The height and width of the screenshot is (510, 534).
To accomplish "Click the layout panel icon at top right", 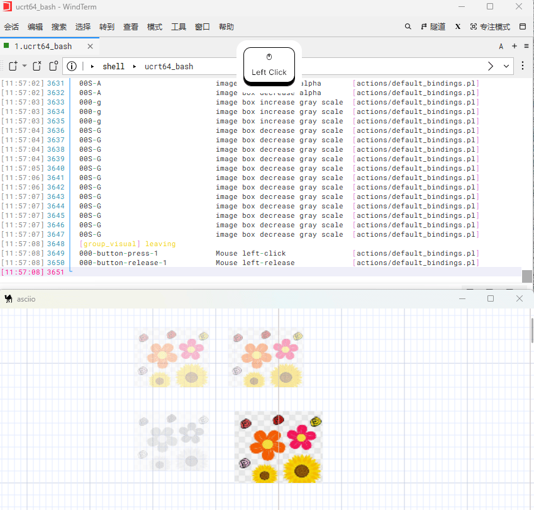I will (523, 27).
